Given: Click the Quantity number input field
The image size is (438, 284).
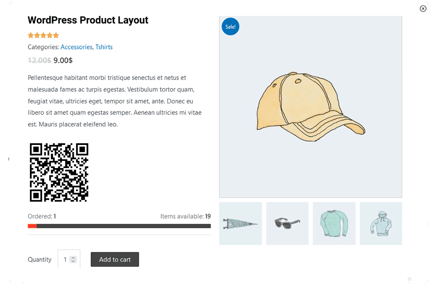Looking at the screenshot, I should (65, 260).
